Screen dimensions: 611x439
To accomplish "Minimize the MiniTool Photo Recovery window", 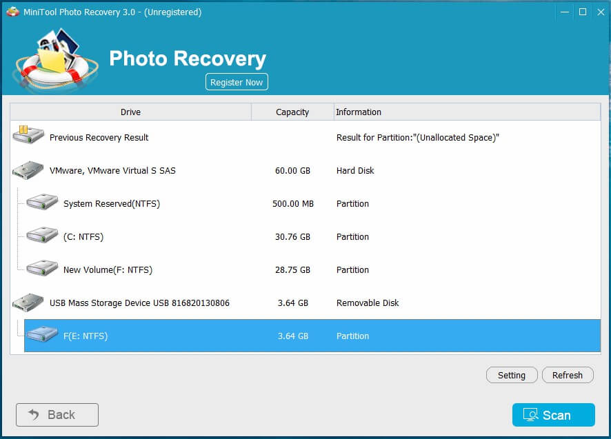I will 565,12.
